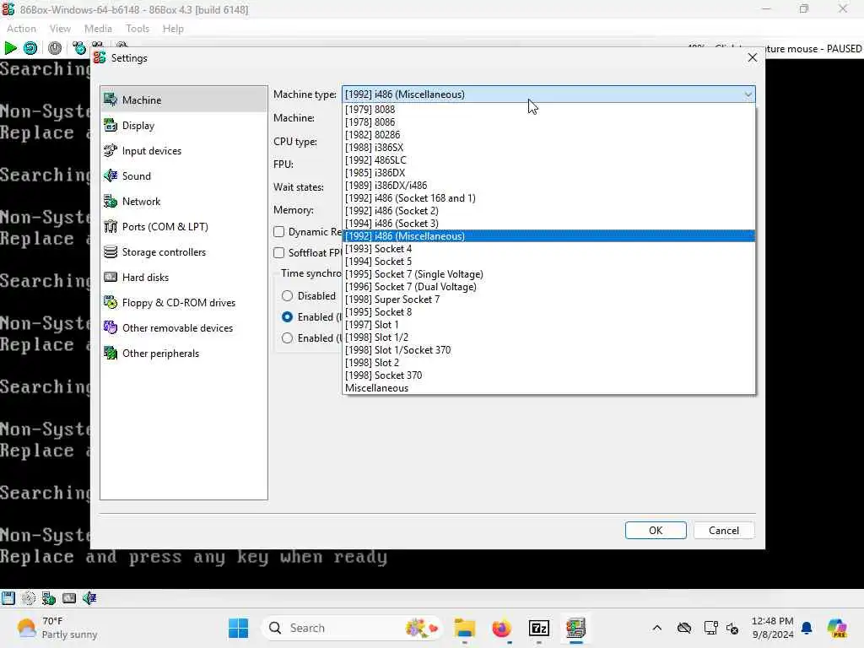
Task: Click the Ctrl+Alt+Del toolbar icon
Action: [x=78, y=48]
